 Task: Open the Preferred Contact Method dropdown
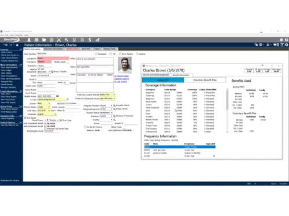point(114,94)
